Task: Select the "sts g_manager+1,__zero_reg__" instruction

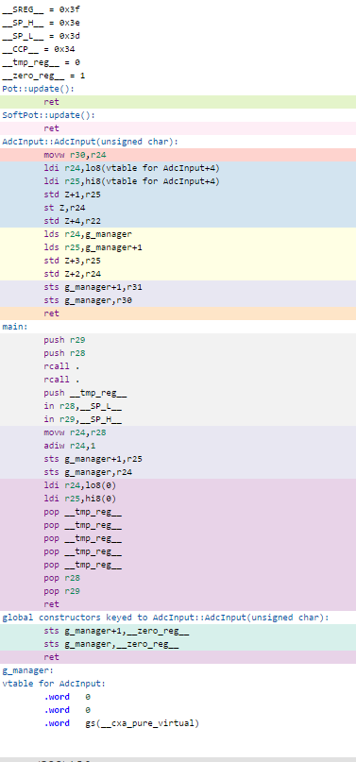Action: click(x=116, y=631)
